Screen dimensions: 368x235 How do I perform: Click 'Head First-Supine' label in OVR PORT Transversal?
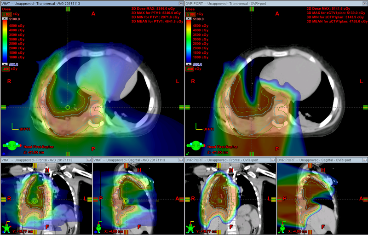point(223,147)
